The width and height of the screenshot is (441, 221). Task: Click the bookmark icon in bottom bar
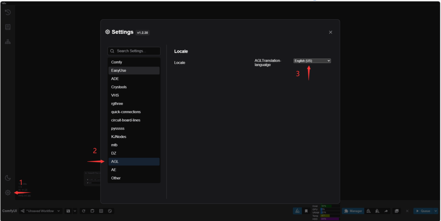(306, 211)
